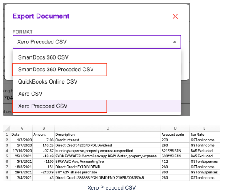Click account code 300 cell

[x=175, y=172]
